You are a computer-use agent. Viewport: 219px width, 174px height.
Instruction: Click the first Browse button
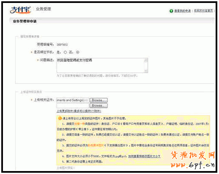(x=99, y=100)
